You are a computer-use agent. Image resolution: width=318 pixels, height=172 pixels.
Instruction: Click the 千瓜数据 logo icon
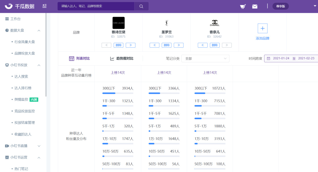[9, 6]
